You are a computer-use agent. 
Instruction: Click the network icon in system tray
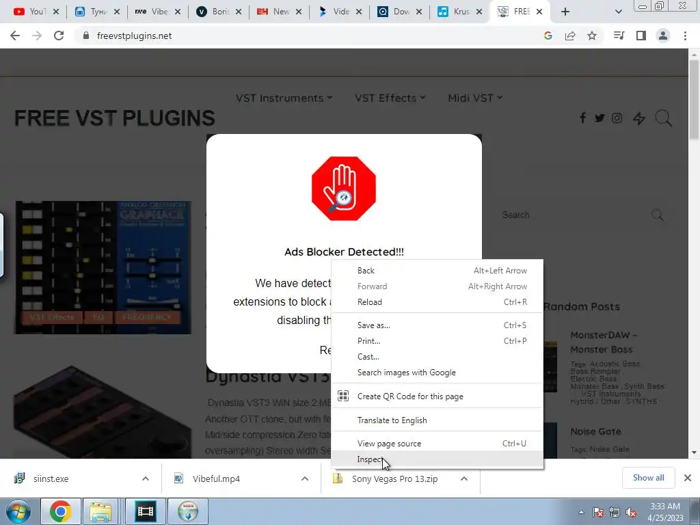click(615, 513)
